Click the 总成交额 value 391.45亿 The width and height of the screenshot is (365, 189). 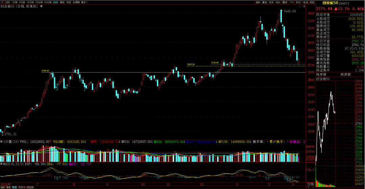(357, 52)
